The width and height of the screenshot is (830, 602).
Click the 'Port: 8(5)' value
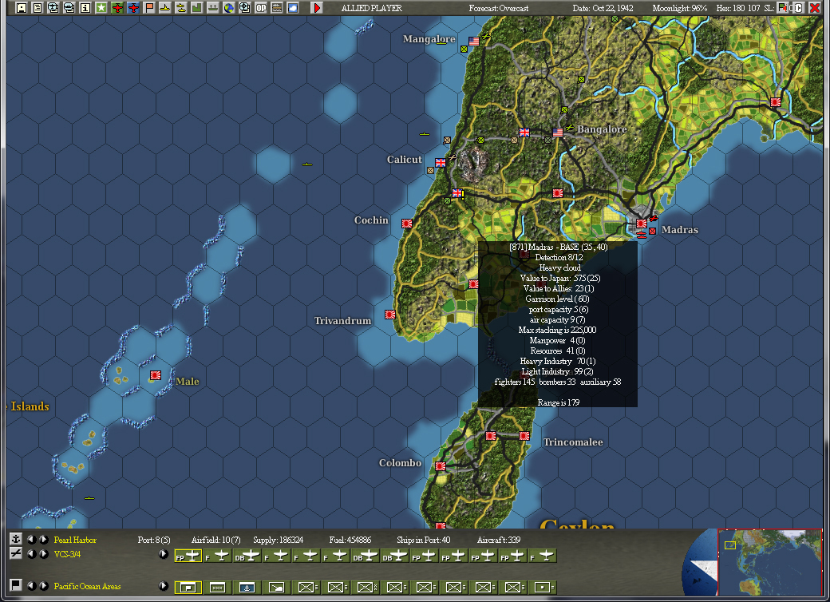pyautogui.click(x=154, y=540)
